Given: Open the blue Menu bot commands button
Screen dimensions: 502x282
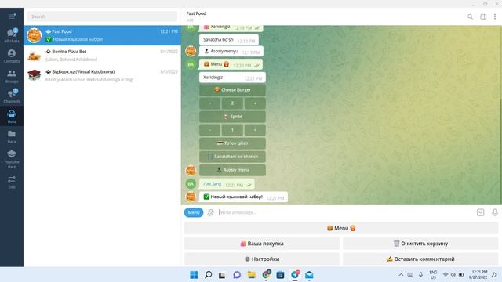Looking at the screenshot, I should point(194,212).
